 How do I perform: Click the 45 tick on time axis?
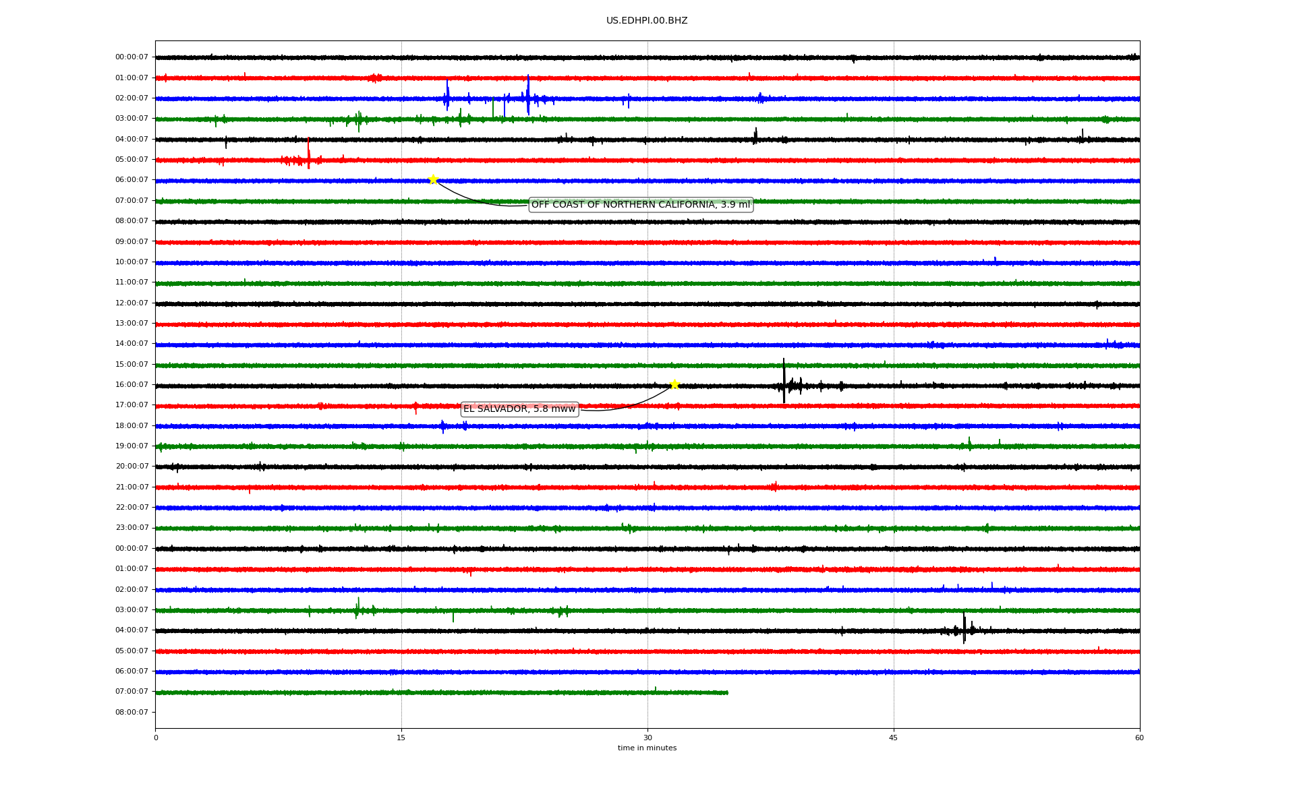(894, 738)
